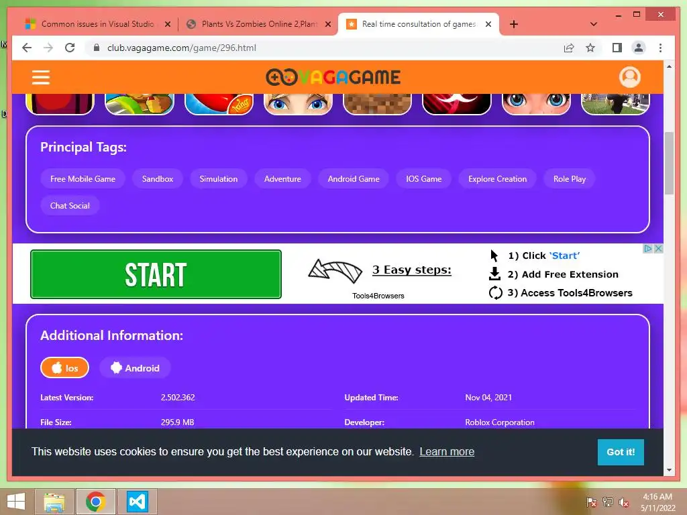Open the AdChoices info icon on ad
This screenshot has width=687, height=515.
pos(648,249)
